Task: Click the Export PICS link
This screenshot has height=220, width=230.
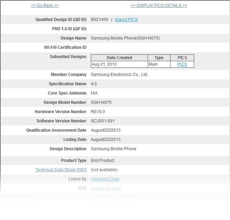Action: pos(126,20)
